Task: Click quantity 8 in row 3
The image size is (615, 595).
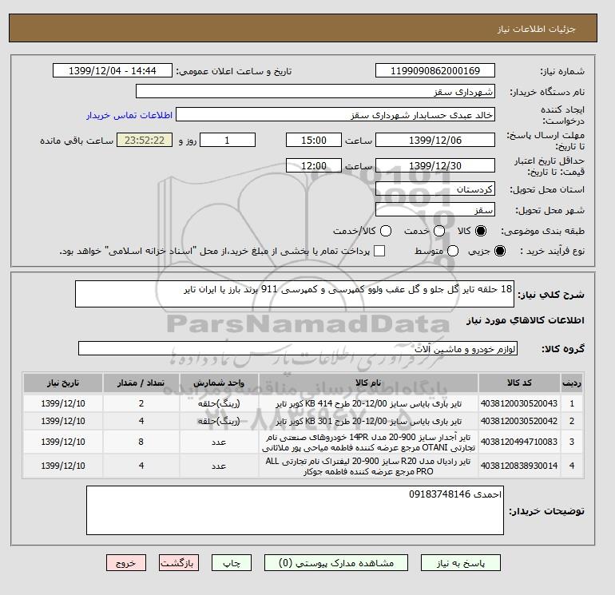Action: (x=141, y=442)
